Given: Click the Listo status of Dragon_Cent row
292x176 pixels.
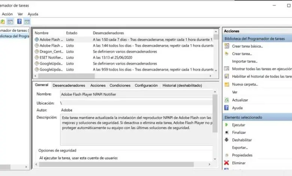Looking at the screenshot, I should [x=70, y=52].
